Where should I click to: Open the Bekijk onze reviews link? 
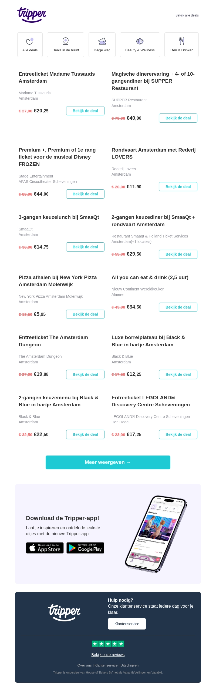point(108,655)
